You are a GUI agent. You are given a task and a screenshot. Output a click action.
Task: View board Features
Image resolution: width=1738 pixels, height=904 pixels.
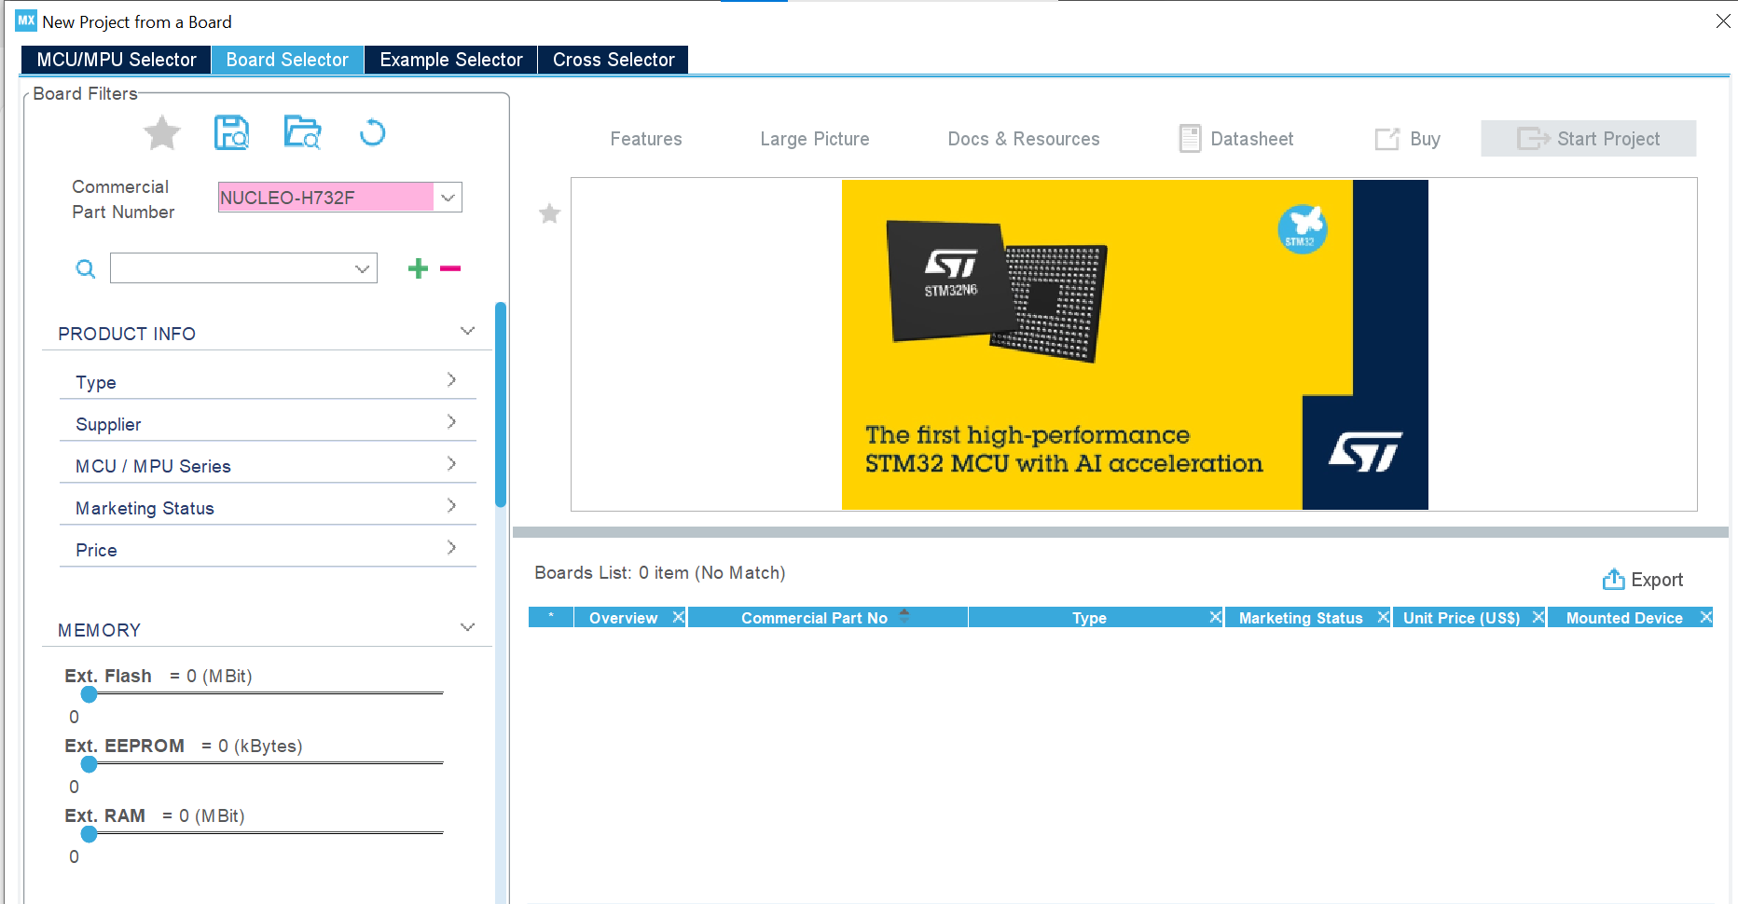click(646, 138)
